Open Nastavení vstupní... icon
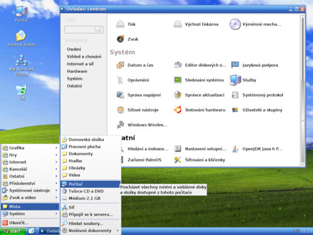 (x=178, y=149)
